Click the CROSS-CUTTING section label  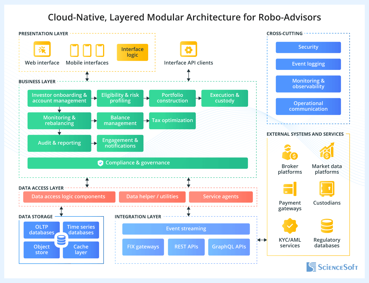[285, 33]
